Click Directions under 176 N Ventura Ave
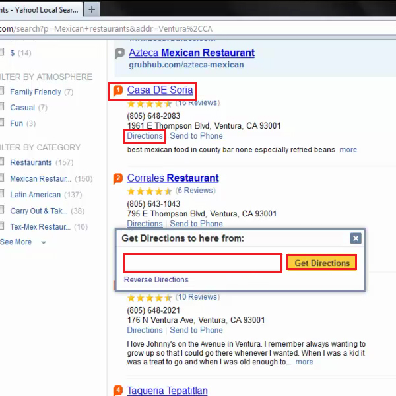 pyautogui.click(x=145, y=330)
